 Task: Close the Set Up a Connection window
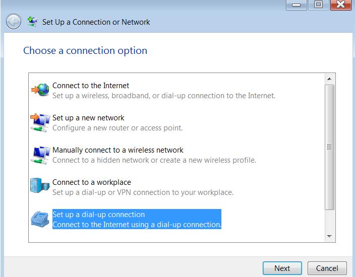point(341,5)
